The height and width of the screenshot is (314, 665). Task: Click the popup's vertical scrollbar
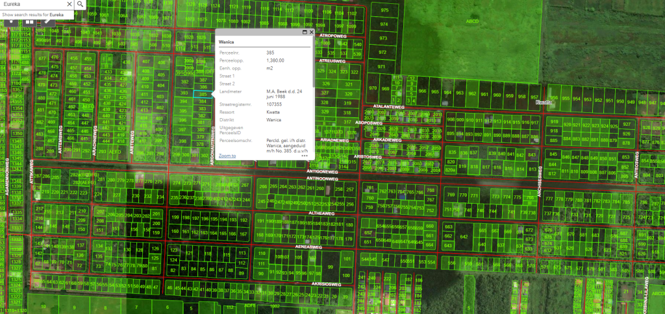coord(314,65)
